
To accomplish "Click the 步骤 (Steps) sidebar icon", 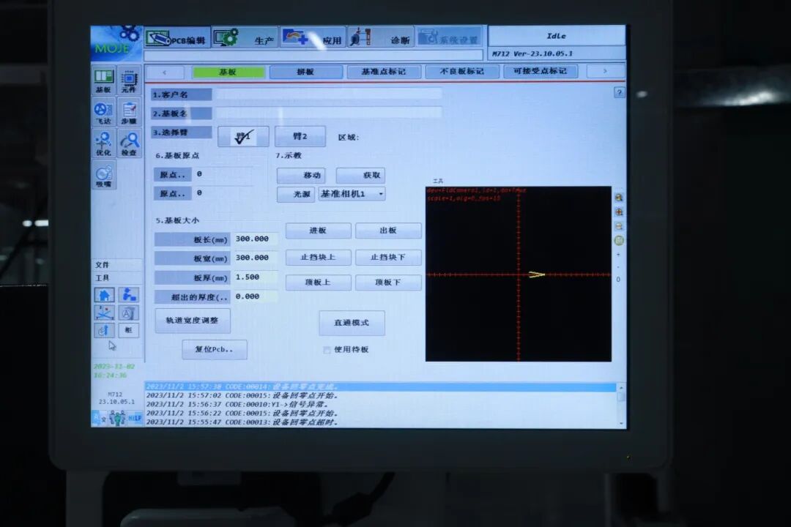I will (129, 111).
